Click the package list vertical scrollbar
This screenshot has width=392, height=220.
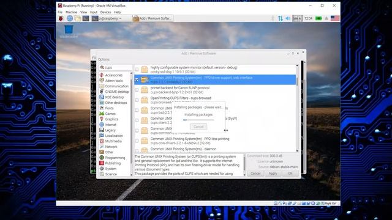point(297,108)
